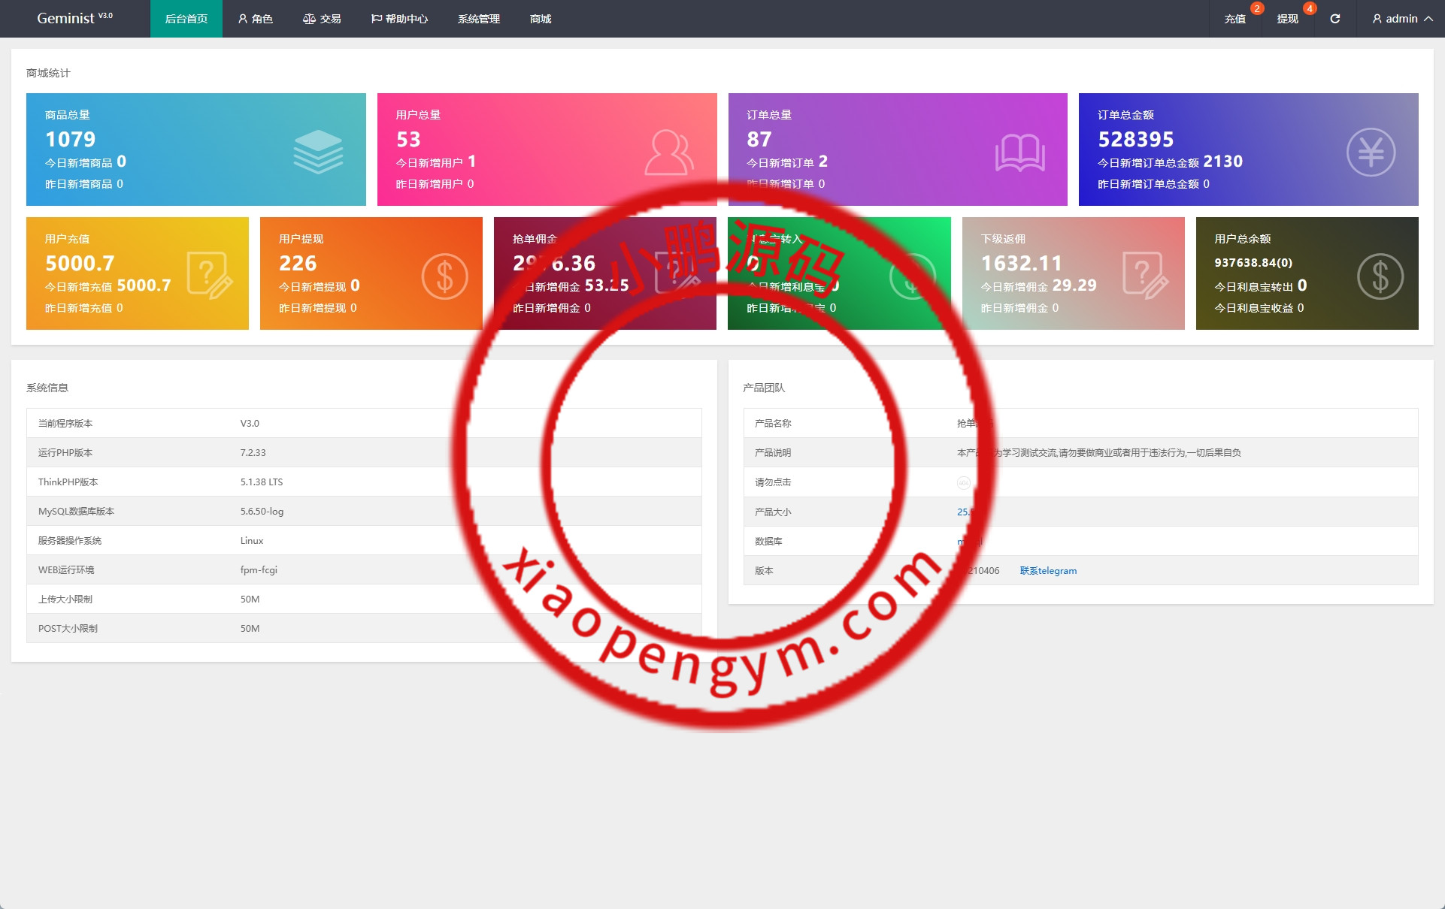Image resolution: width=1445 pixels, height=909 pixels.
Task: Open the 联系telegram link
Action: coord(1048,571)
